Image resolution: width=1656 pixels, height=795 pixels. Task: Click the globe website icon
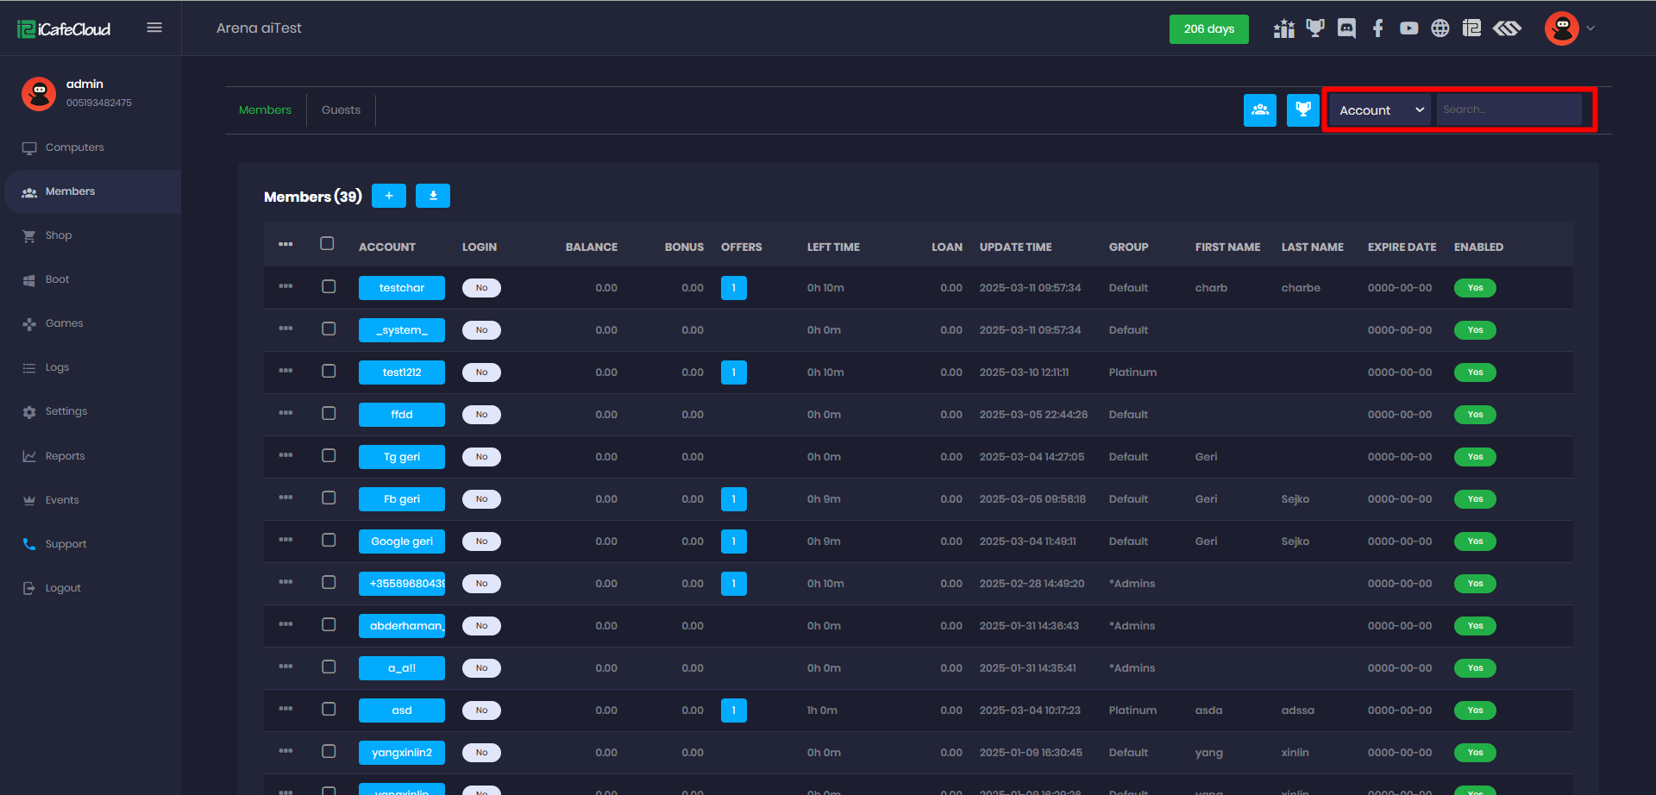tap(1440, 28)
